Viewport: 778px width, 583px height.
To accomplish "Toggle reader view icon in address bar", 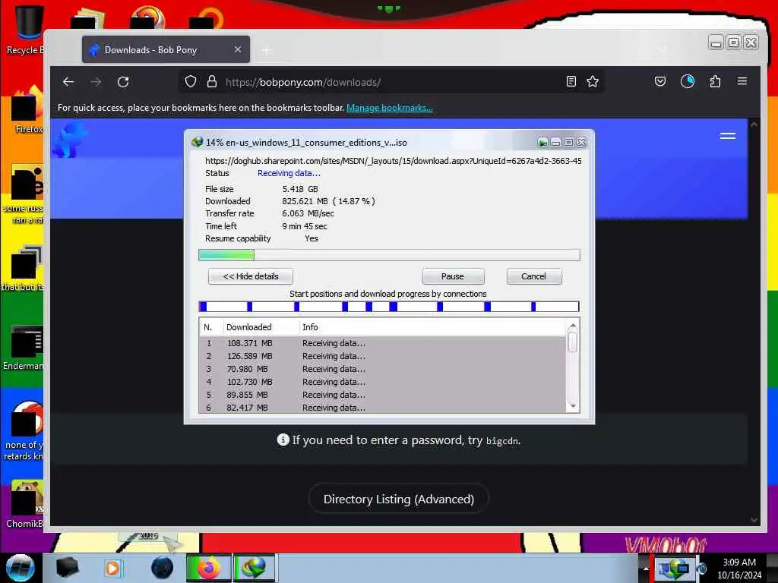I will pyautogui.click(x=571, y=82).
